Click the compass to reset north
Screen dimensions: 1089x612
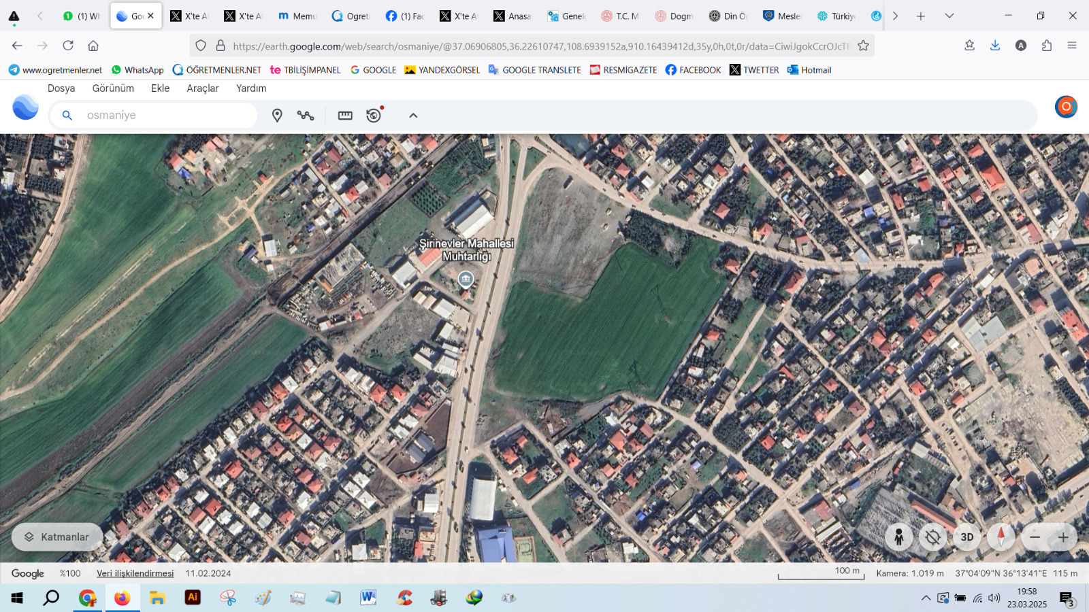(x=1001, y=537)
